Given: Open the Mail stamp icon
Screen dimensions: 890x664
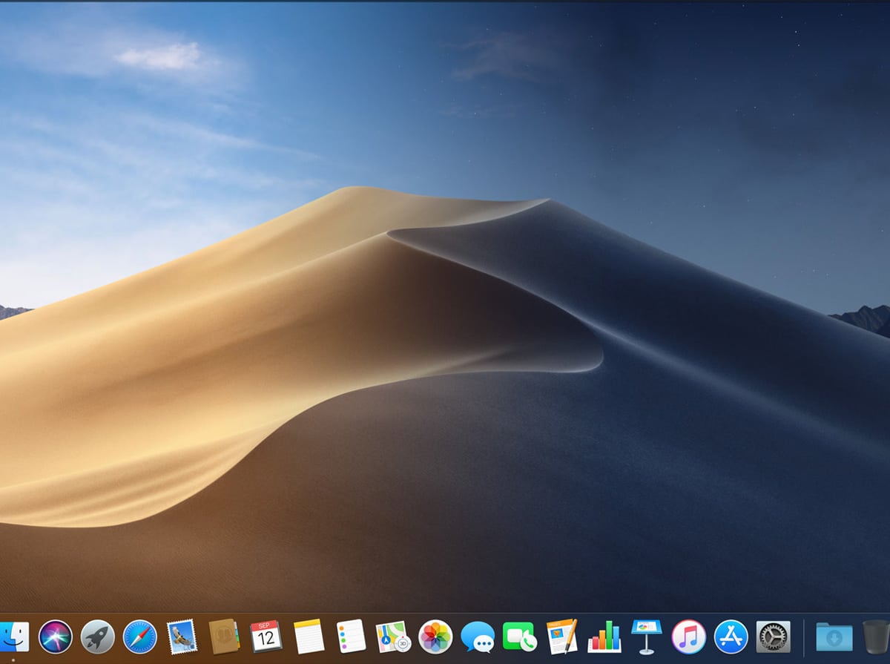Looking at the screenshot, I should pos(182,637).
